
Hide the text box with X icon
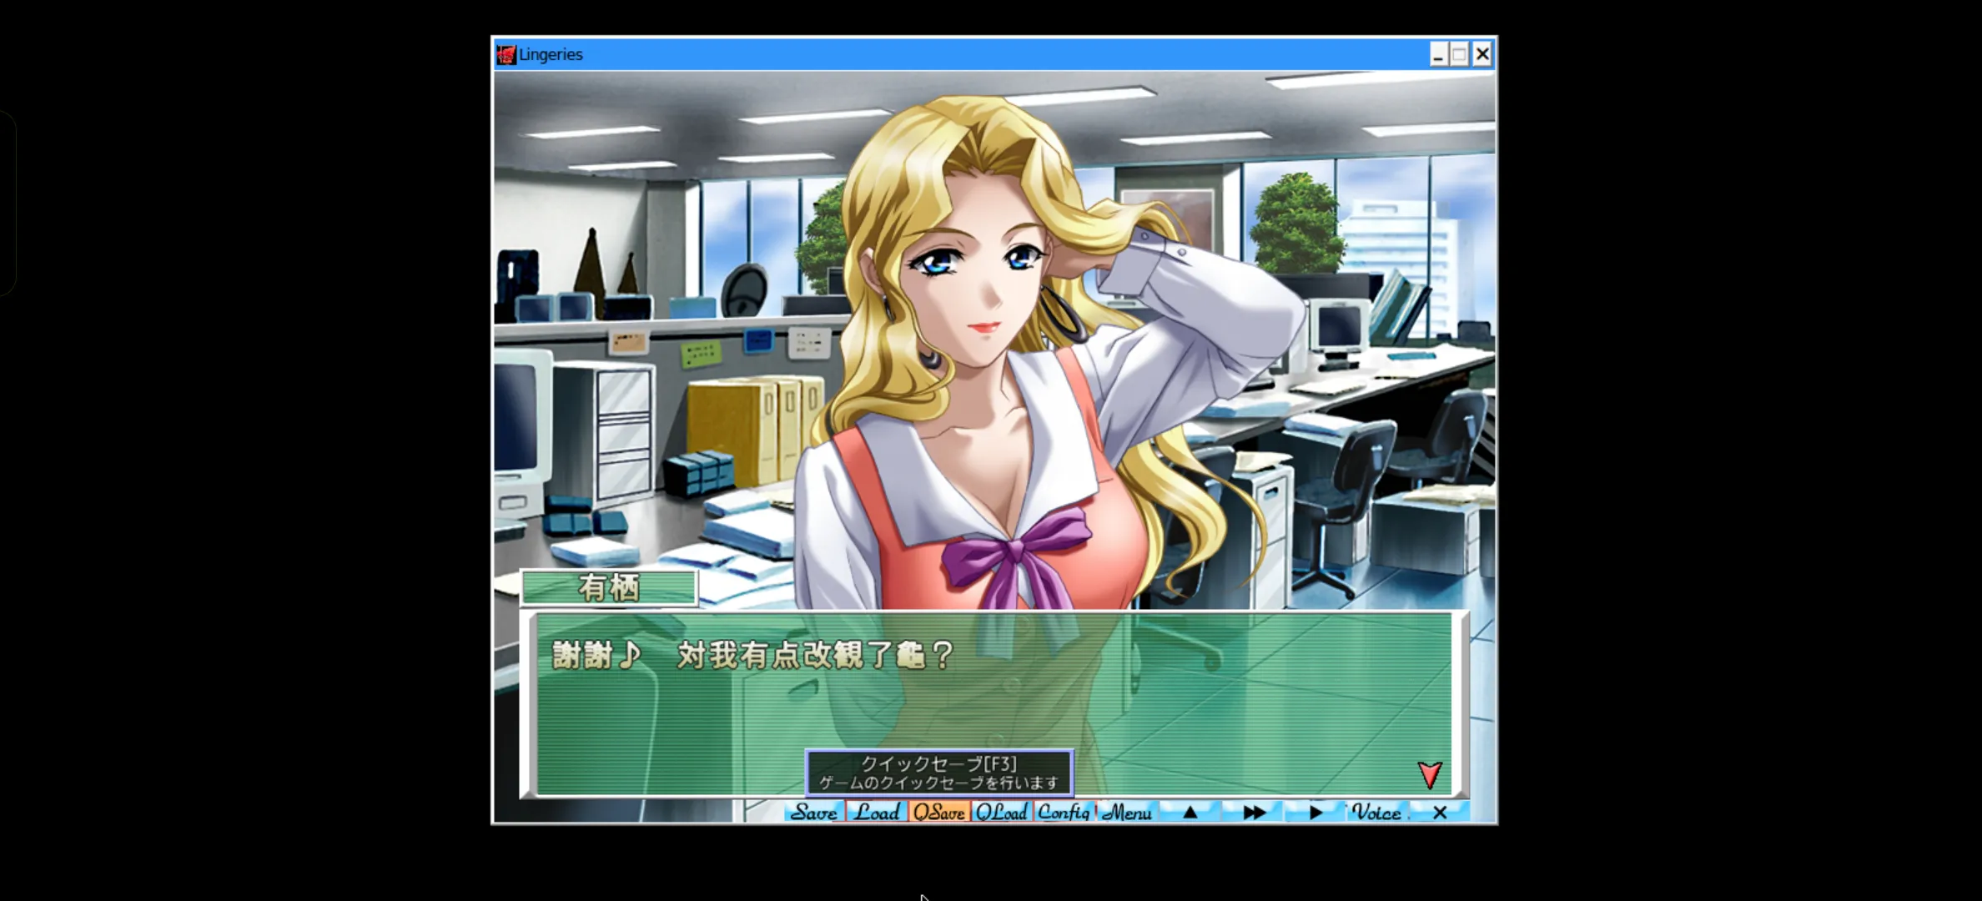[x=1440, y=813]
